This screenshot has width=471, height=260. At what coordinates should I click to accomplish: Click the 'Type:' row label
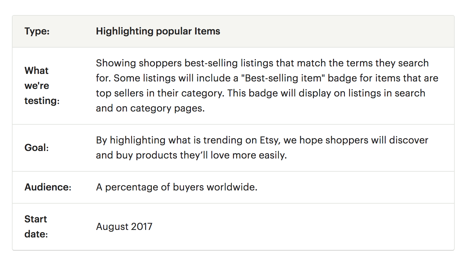(x=37, y=31)
